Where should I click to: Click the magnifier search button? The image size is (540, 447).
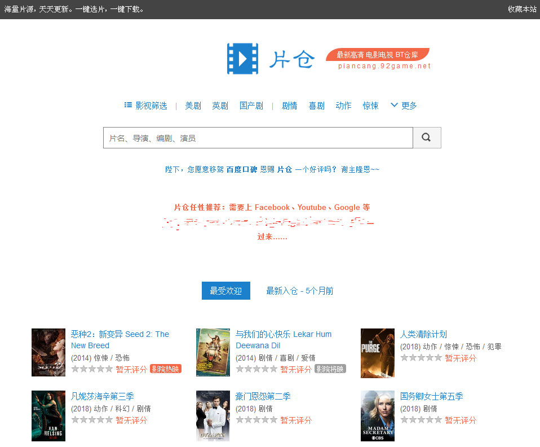427,138
